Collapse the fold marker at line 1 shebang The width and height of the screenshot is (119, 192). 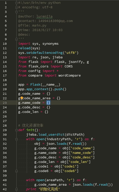point(16,3)
